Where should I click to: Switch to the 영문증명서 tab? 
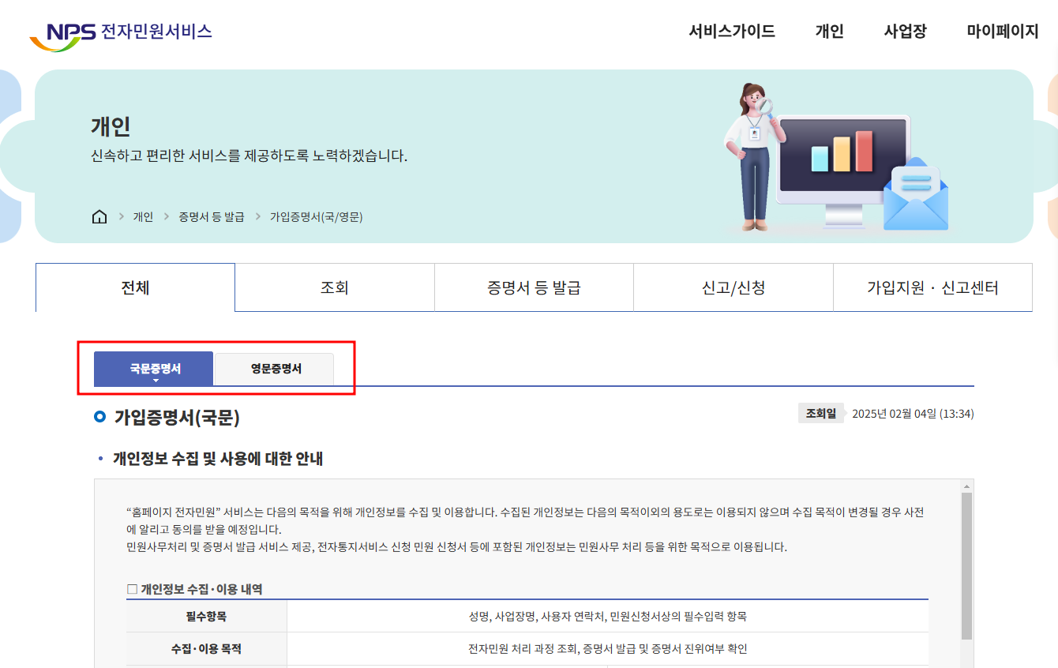[x=274, y=367]
